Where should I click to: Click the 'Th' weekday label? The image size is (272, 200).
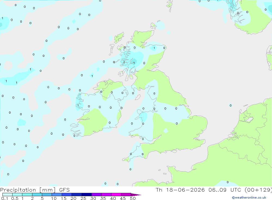click(159, 190)
